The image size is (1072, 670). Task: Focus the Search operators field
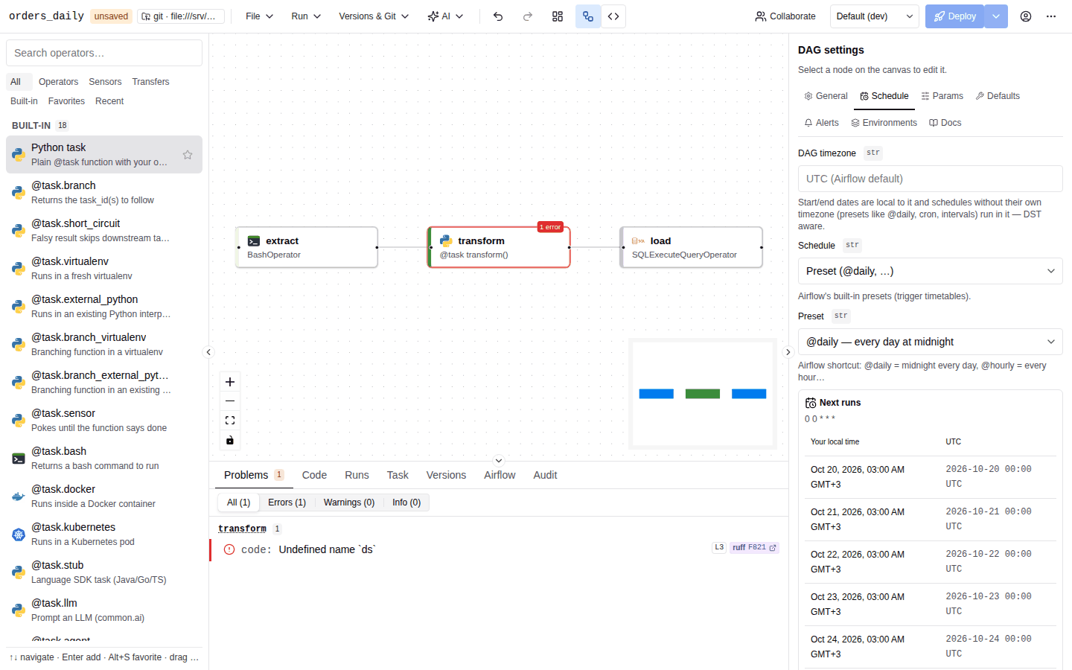pyautogui.click(x=104, y=53)
